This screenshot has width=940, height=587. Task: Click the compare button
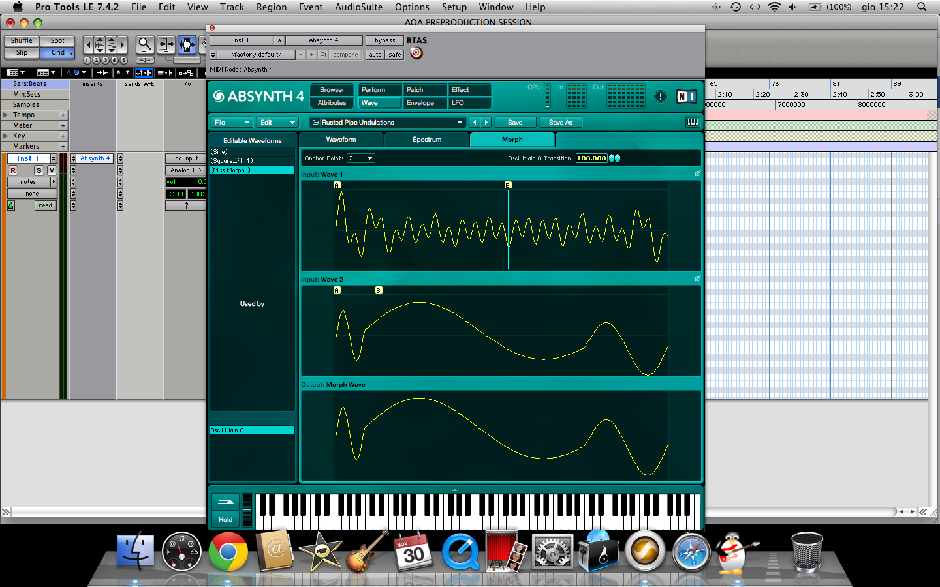345,55
